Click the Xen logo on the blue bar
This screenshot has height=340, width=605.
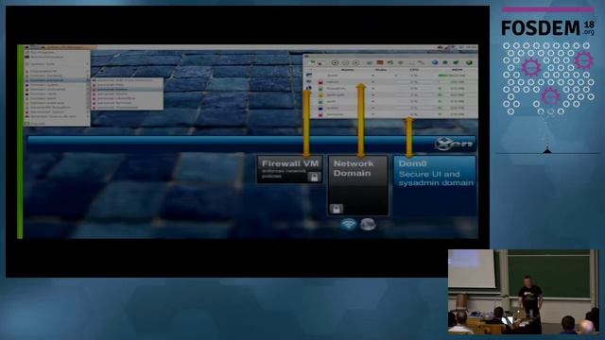tap(454, 144)
